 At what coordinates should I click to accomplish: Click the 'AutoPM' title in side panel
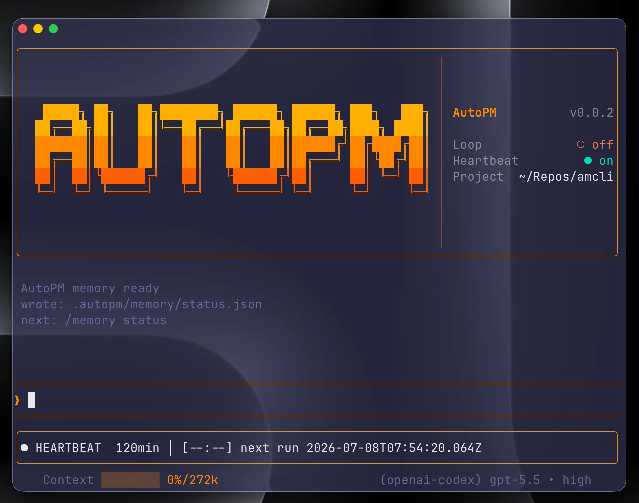[475, 113]
